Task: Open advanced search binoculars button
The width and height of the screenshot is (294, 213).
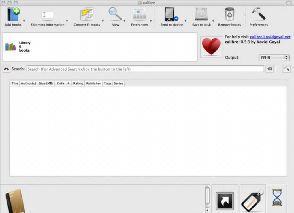Action: coord(6,69)
